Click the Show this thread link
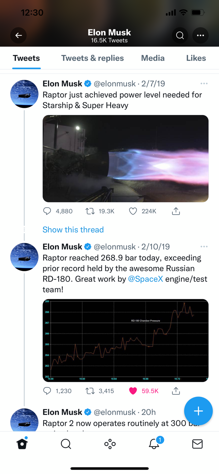This screenshot has width=219, height=474. (x=73, y=230)
